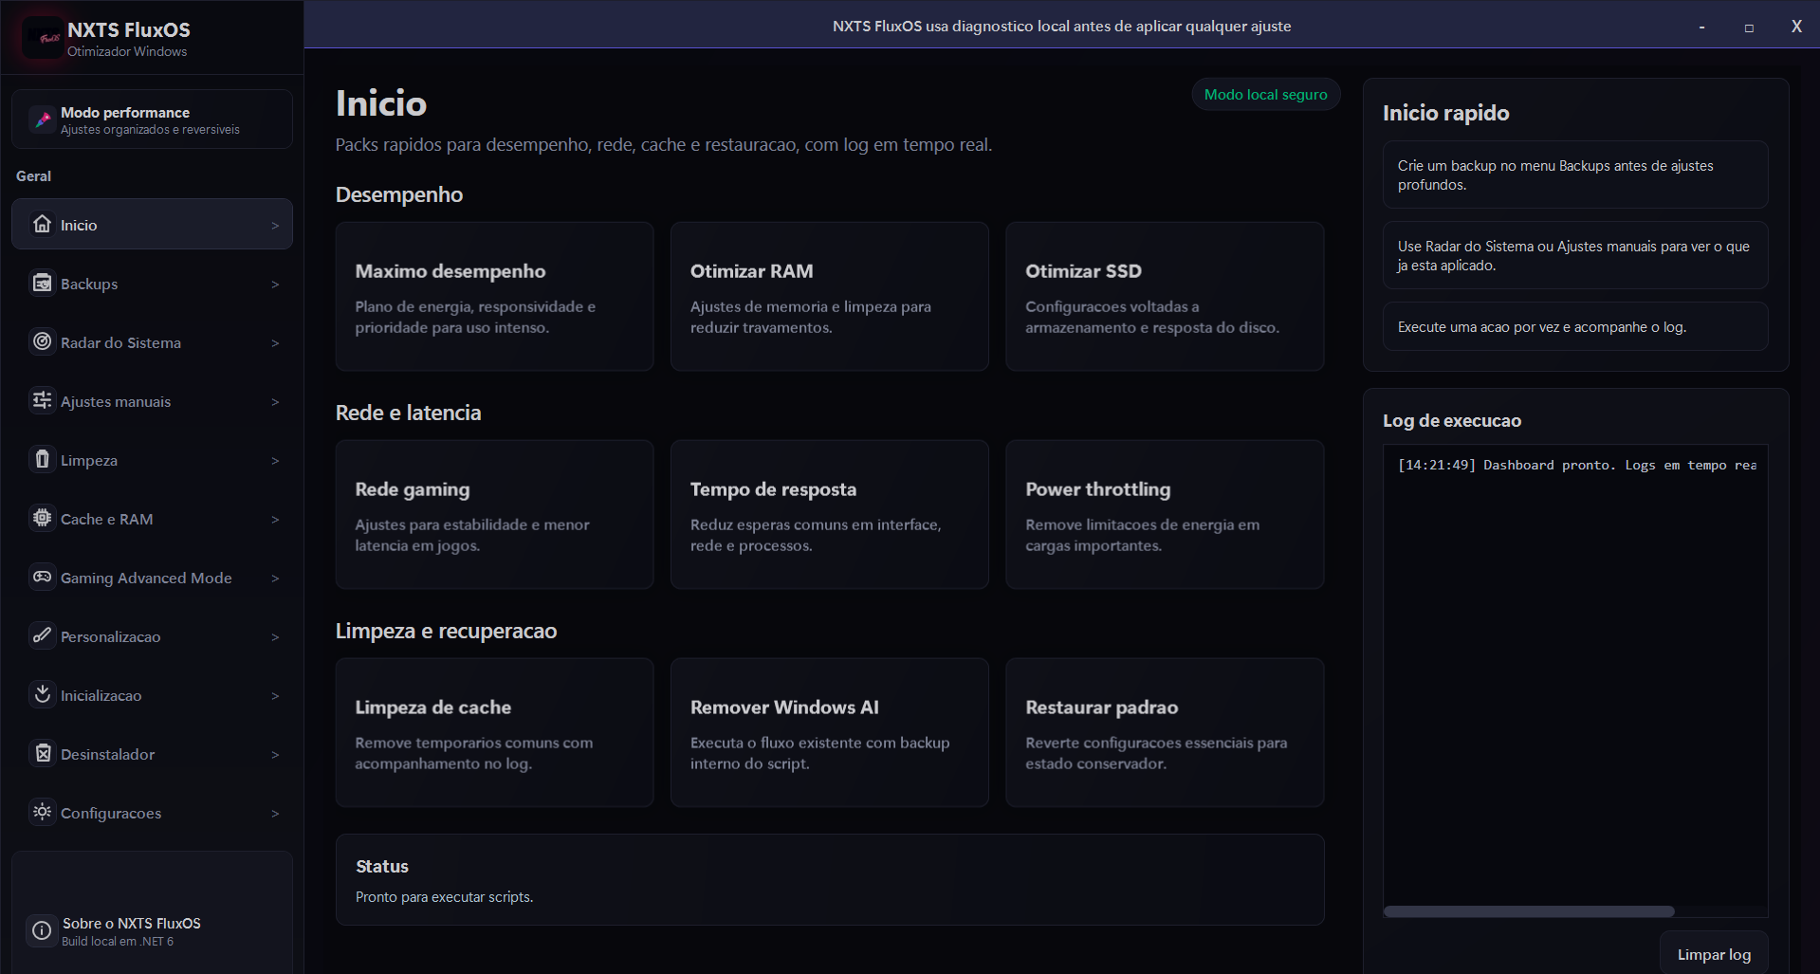This screenshot has height=974, width=1820.
Task: Expand the Inicializacao chevron
Action: click(275, 696)
